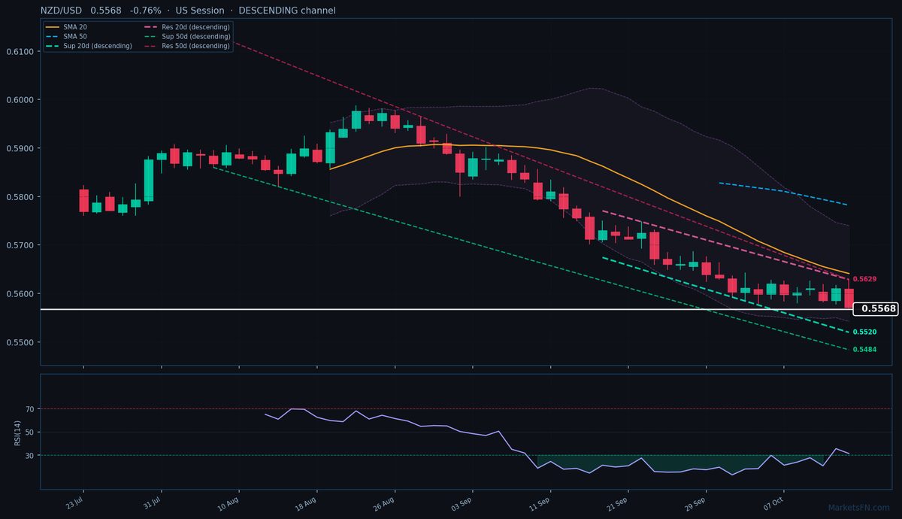Click the 0.5700 price axis label
Image resolution: width=902 pixels, height=519 pixels.
coord(20,245)
